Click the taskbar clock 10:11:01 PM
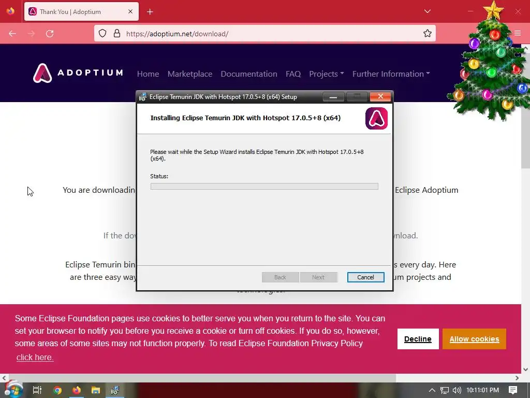 click(x=482, y=390)
